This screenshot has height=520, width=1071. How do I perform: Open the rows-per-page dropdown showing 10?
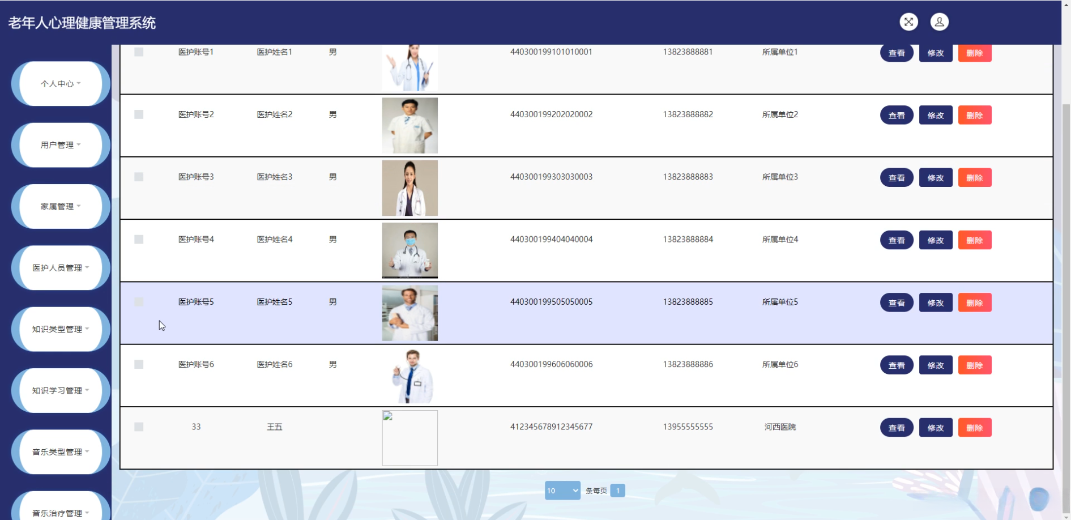pyautogui.click(x=562, y=491)
